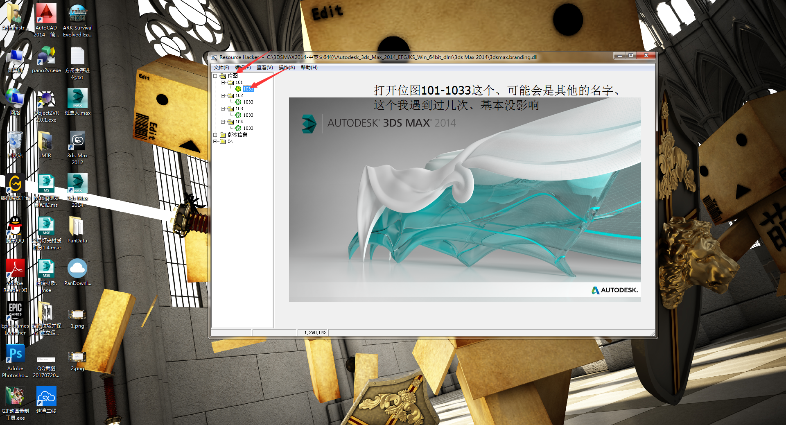786x425 pixels.
Task: Click the 3ds Max splash bitmap preview
Action: pyautogui.click(x=465, y=200)
